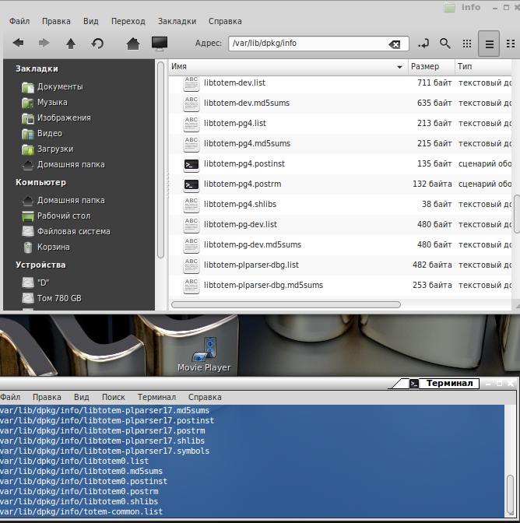Click the horizontal scrollbar under file list
Viewport: 520px width, 523px height.
coord(285,304)
